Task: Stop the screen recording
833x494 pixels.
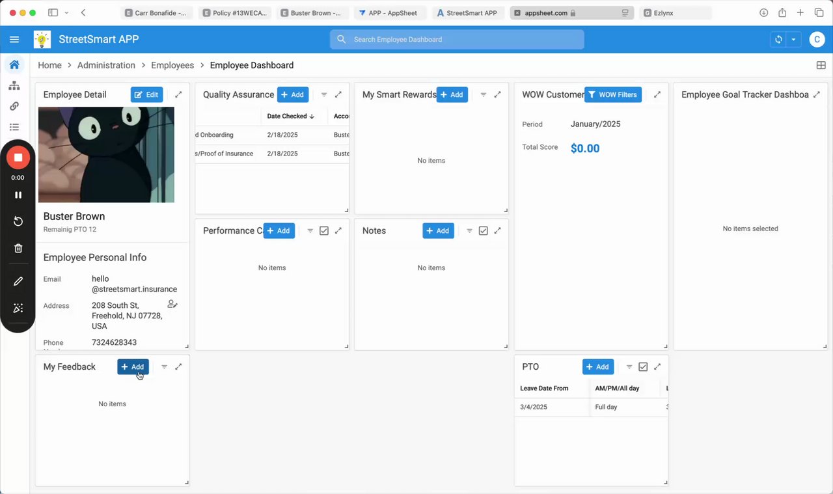Action: pos(18,158)
